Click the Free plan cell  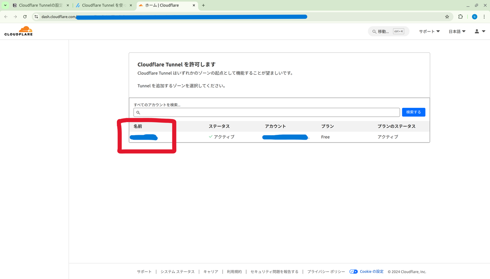325,137
